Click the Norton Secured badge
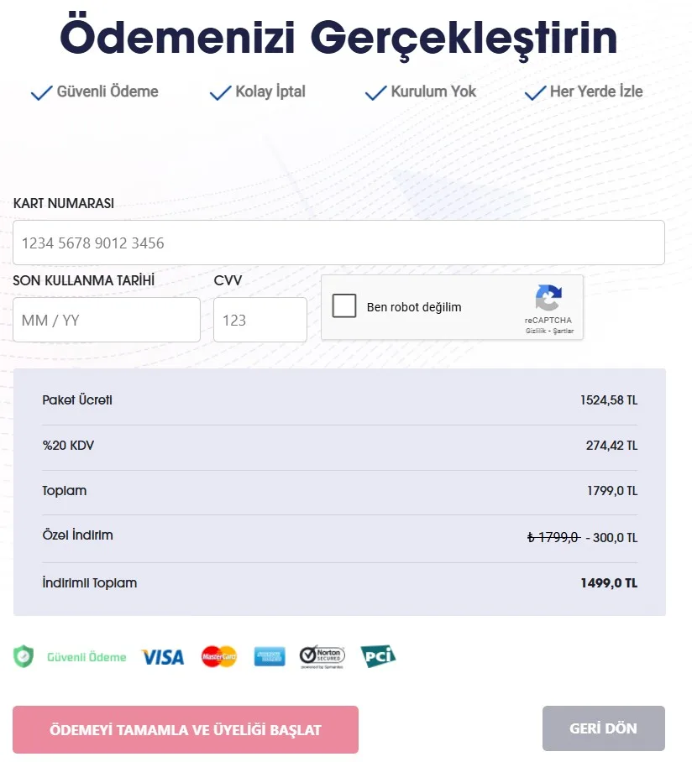692x762 pixels. 322,656
